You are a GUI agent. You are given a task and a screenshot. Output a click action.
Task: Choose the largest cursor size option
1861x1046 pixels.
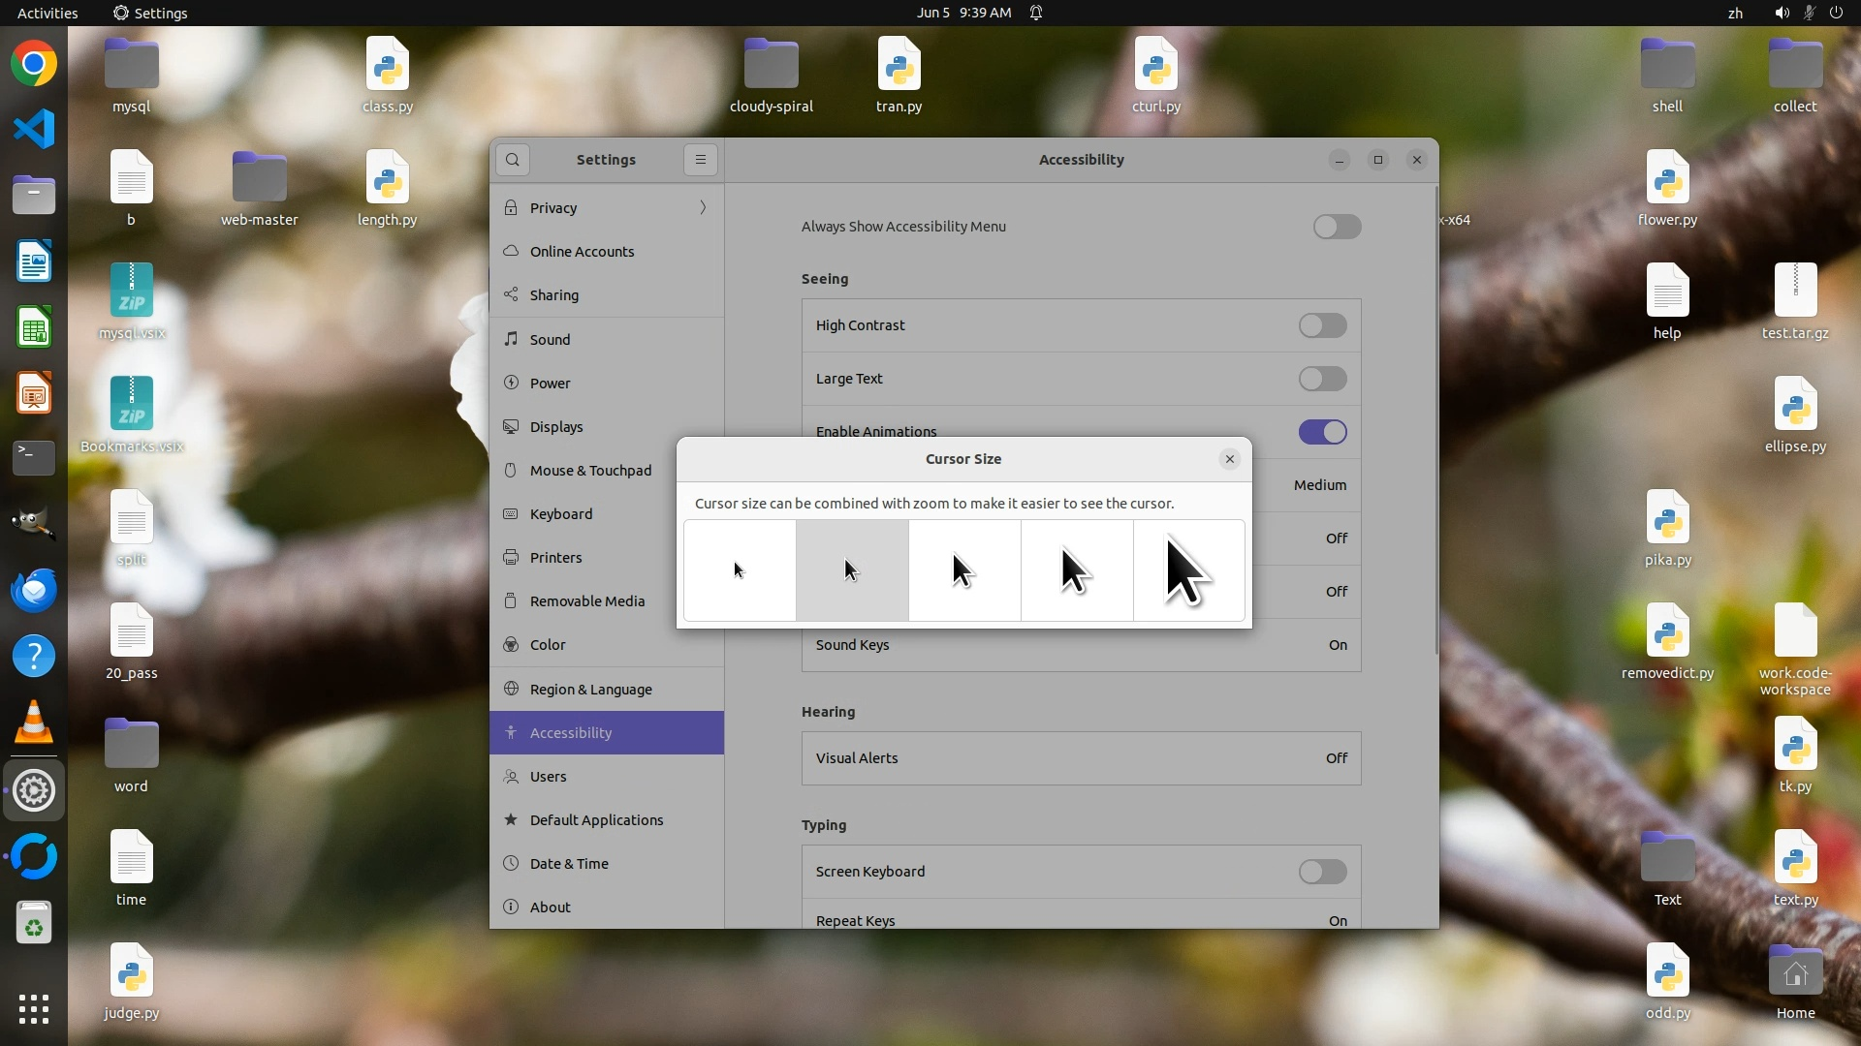1188,570
